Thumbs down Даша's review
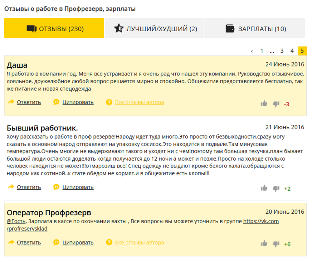Image resolution: width=312 pixels, height=262 pixels. pos(276,104)
